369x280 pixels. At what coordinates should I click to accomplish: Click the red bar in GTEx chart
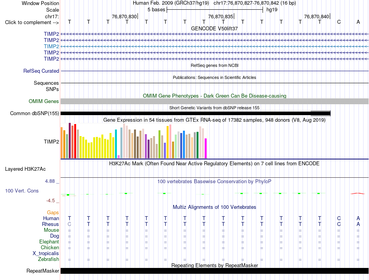[x=75, y=141]
